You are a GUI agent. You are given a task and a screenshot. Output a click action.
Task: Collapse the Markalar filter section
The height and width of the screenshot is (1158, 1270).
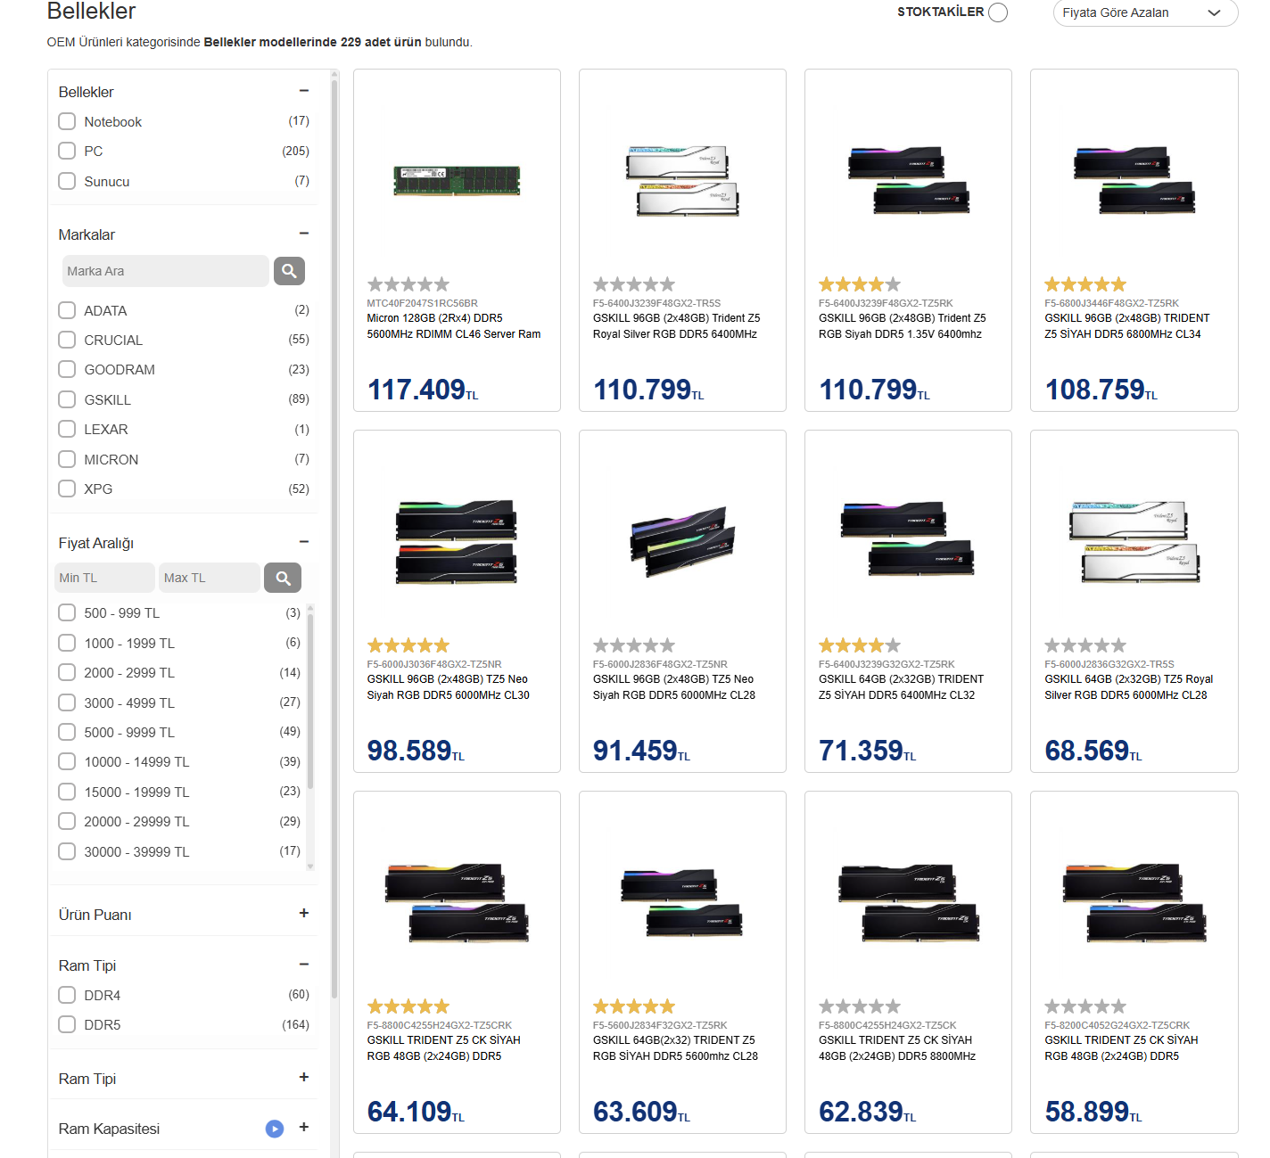[x=304, y=234]
